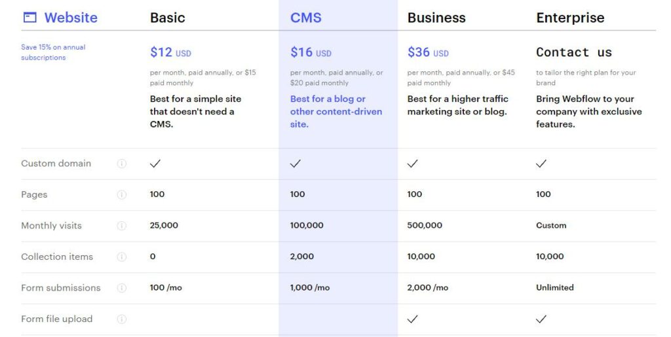This screenshot has height=337, width=671.
Task: Click the Enterprise Unlimited form submissions value
Action: (x=555, y=287)
